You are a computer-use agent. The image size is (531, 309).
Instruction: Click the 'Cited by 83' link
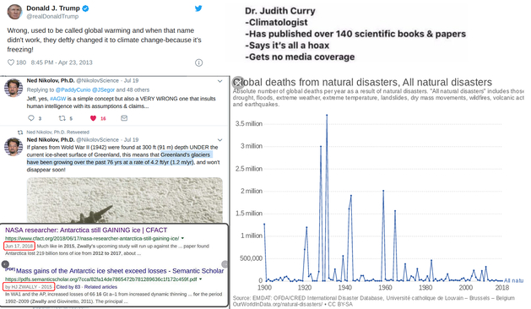click(x=68, y=287)
